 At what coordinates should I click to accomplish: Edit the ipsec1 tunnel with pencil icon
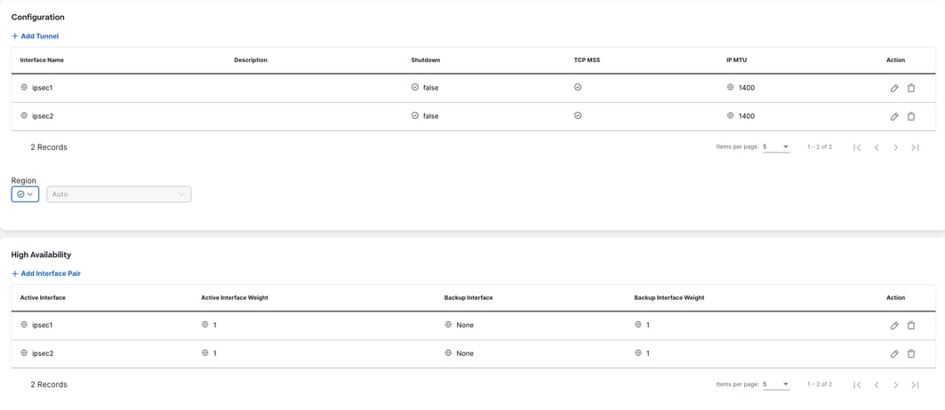point(894,88)
